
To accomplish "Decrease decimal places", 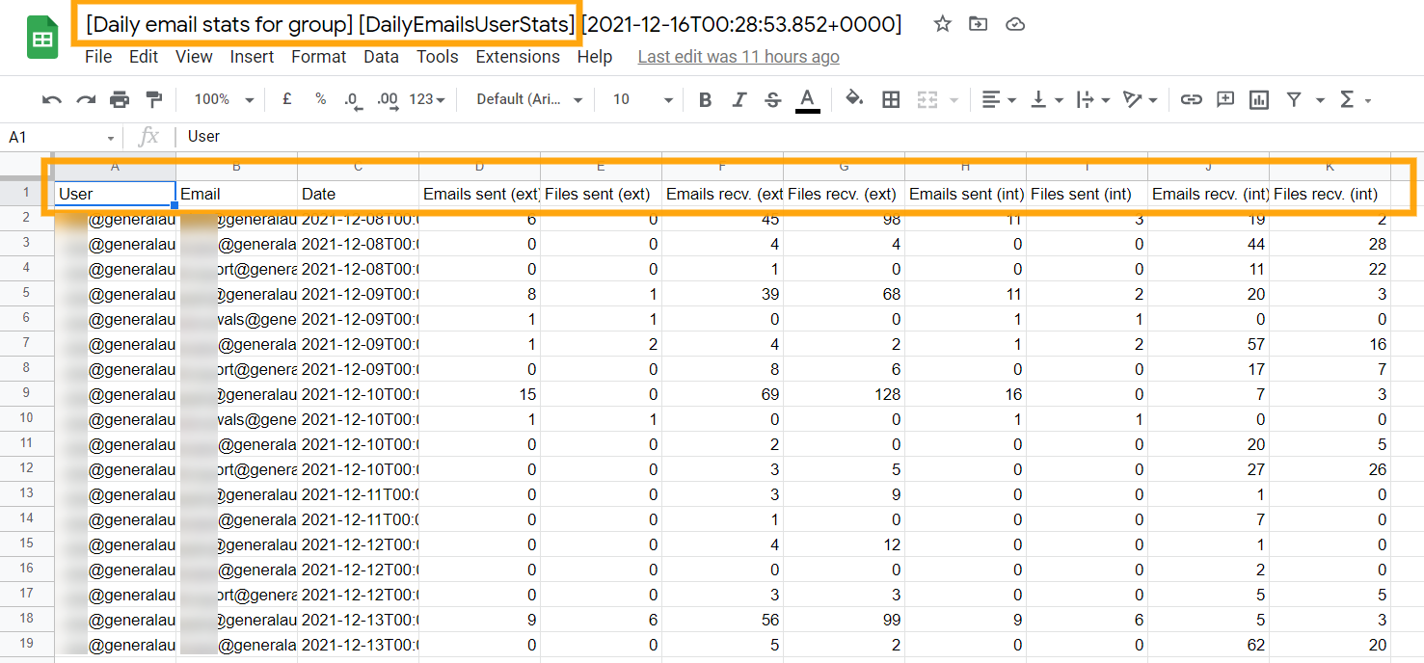I will click(x=352, y=99).
